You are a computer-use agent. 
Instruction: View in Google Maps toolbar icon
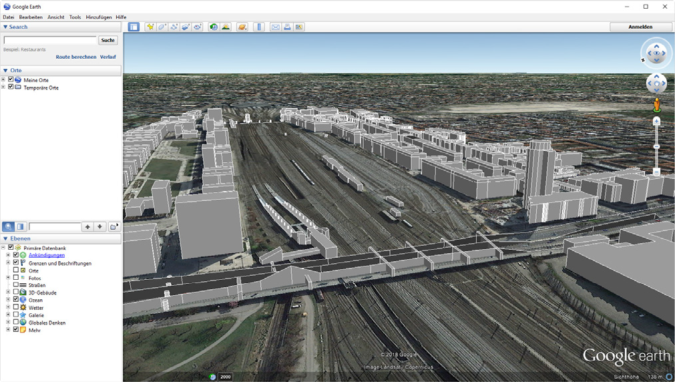(x=299, y=27)
